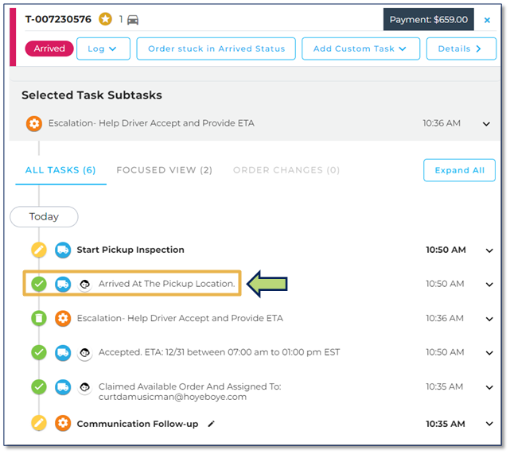Image resolution: width=510 pixels, height=454 pixels.
Task: Click the Expand All button
Action: pyautogui.click(x=459, y=170)
